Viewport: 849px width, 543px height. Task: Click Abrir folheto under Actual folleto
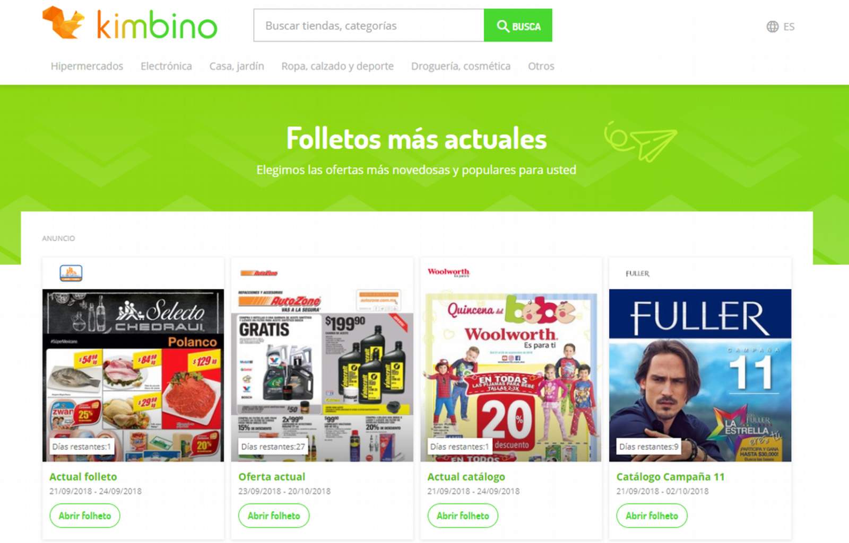pyautogui.click(x=85, y=515)
